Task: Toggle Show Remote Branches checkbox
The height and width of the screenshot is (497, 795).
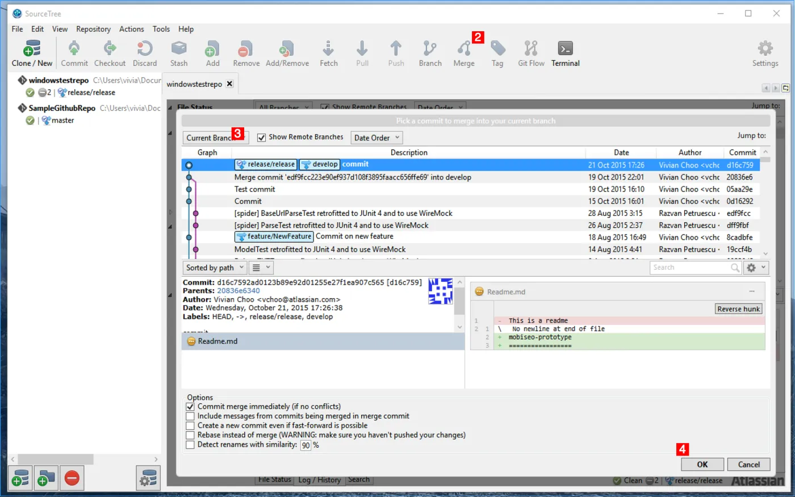Action: point(261,137)
